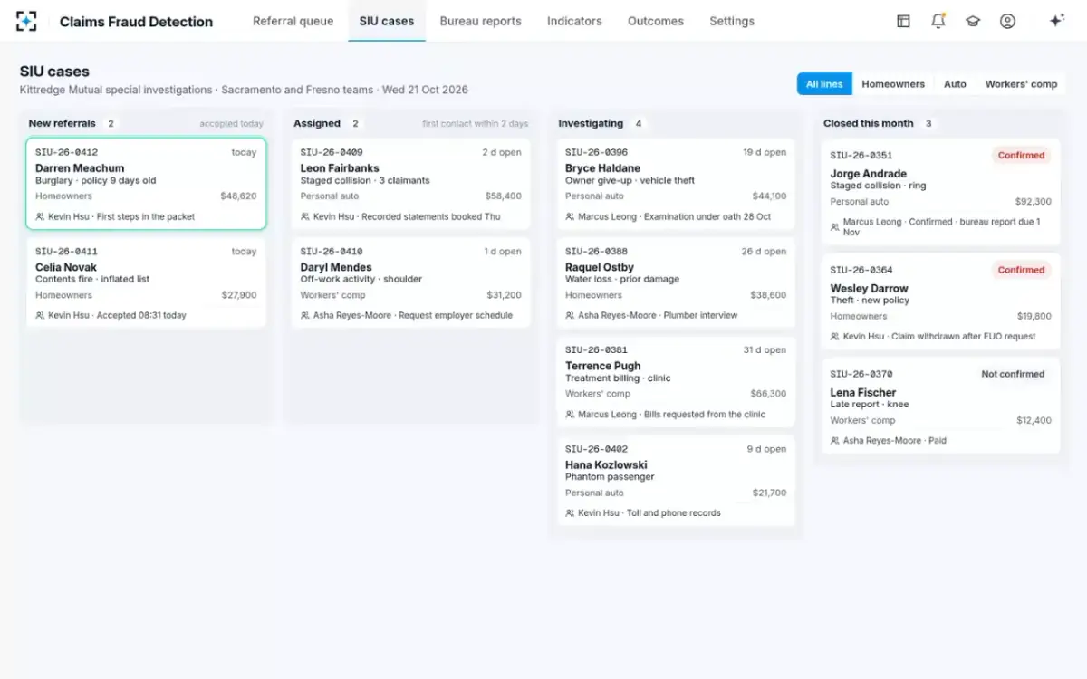Filter cases by Auto line
1087x679 pixels.
point(955,84)
